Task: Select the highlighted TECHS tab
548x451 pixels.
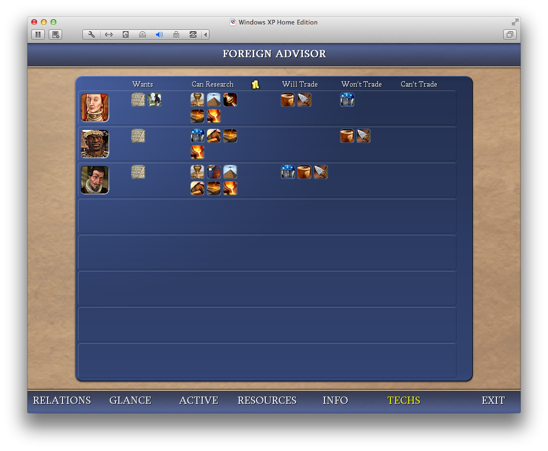Action: click(x=404, y=400)
